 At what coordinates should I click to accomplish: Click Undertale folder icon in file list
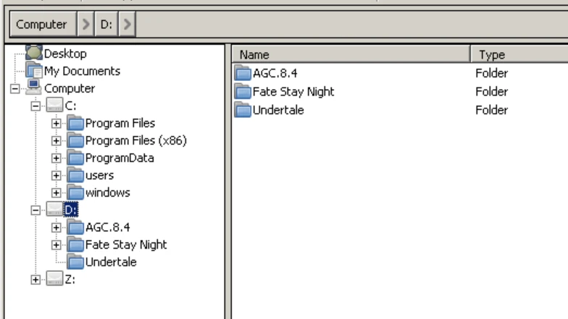[x=243, y=110]
